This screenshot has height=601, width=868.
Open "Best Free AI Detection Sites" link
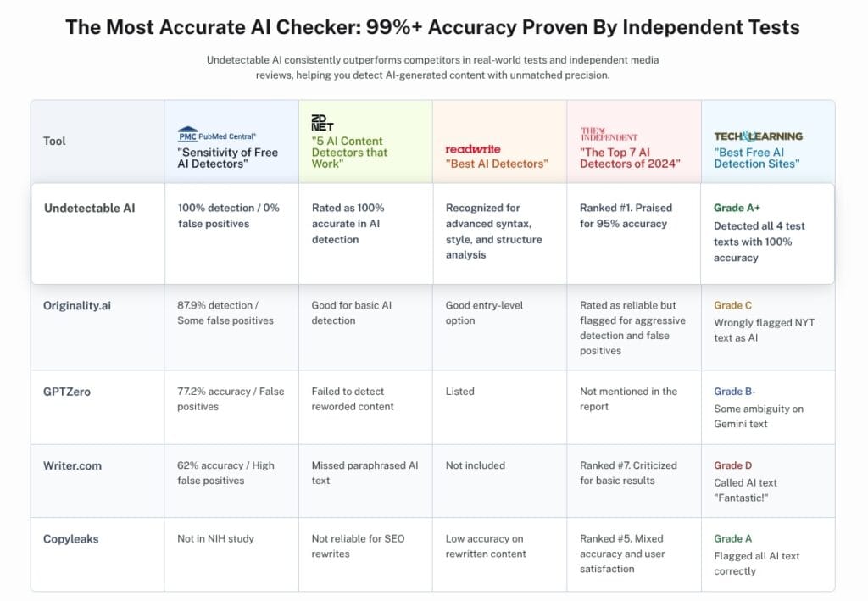click(758, 159)
